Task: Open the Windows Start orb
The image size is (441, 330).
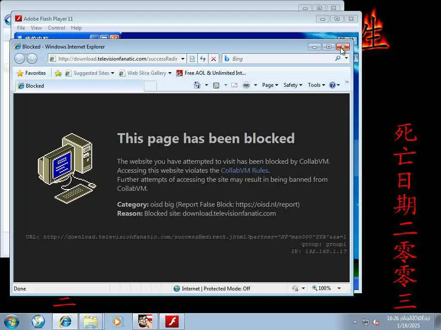Action: pos(12,321)
